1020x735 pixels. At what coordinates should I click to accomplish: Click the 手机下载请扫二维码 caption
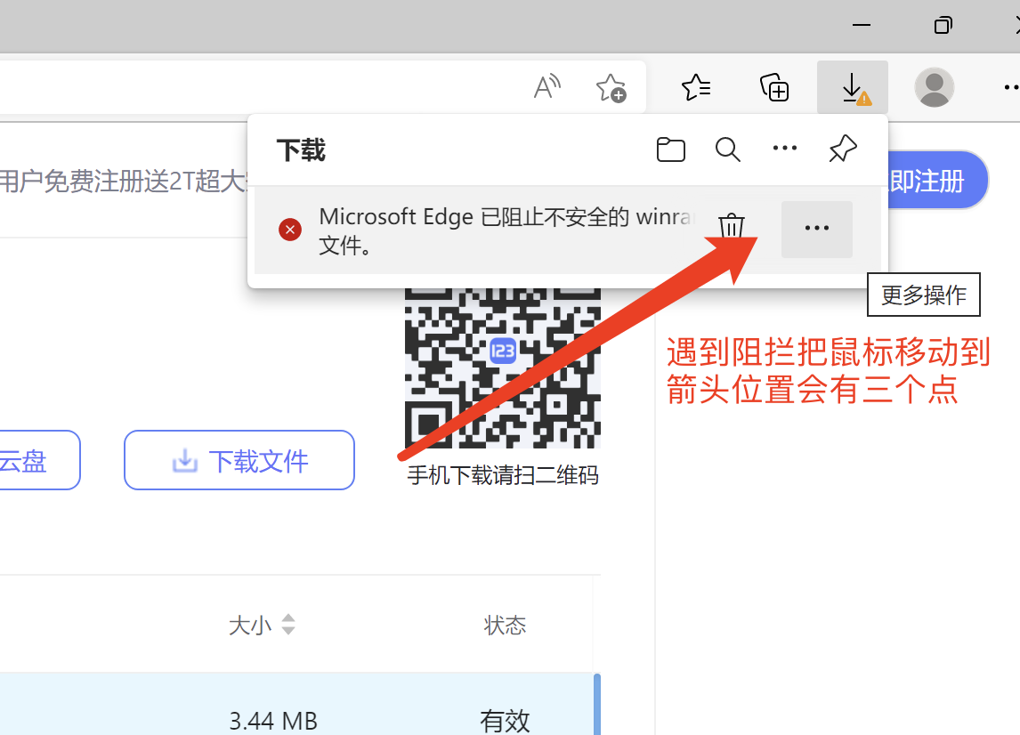(x=503, y=475)
